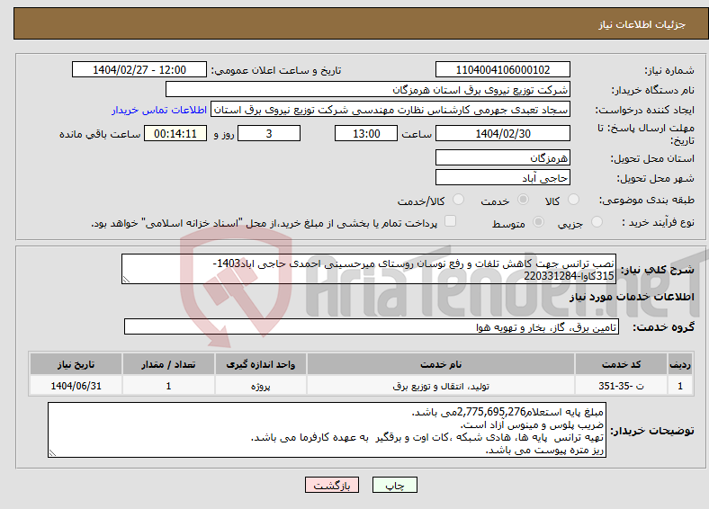
Task: Click the ساعت باقی مانده label
Action: [100, 134]
